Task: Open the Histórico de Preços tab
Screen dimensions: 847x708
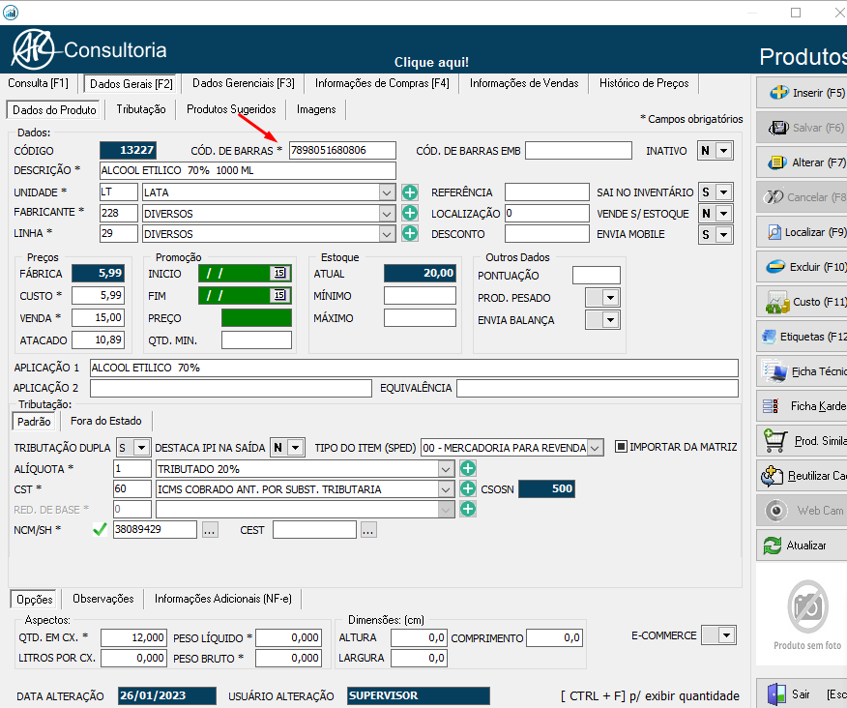Action: click(x=644, y=83)
